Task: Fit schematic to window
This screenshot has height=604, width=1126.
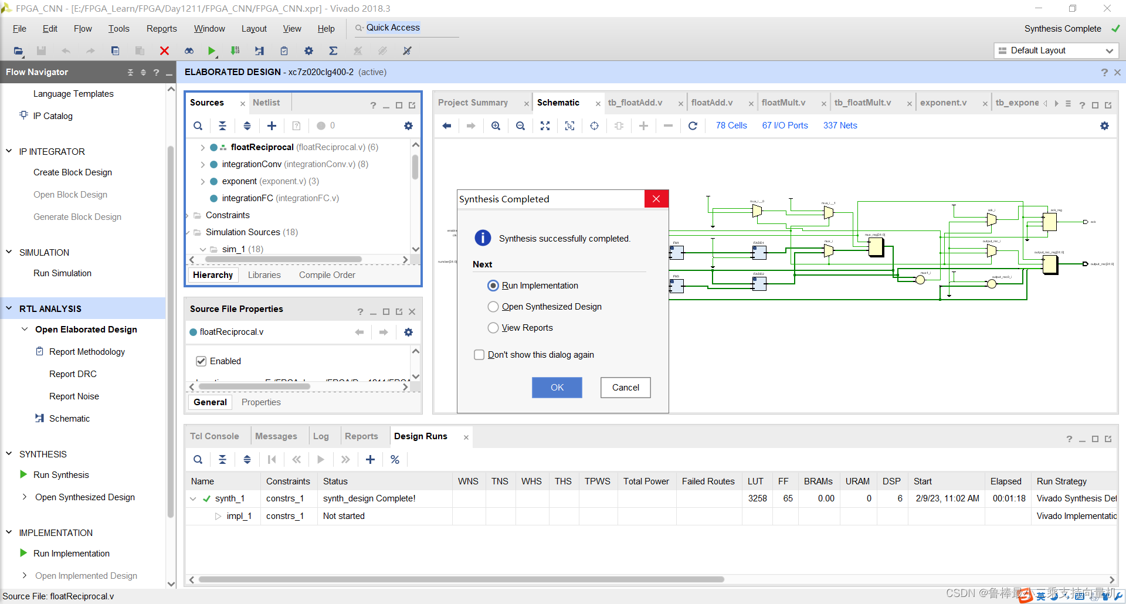Action: coord(545,125)
